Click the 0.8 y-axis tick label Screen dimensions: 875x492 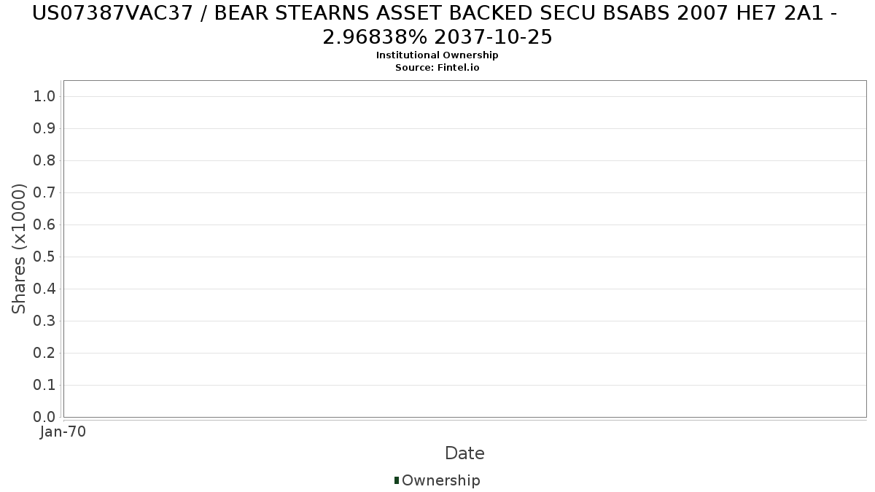click(44, 161)
